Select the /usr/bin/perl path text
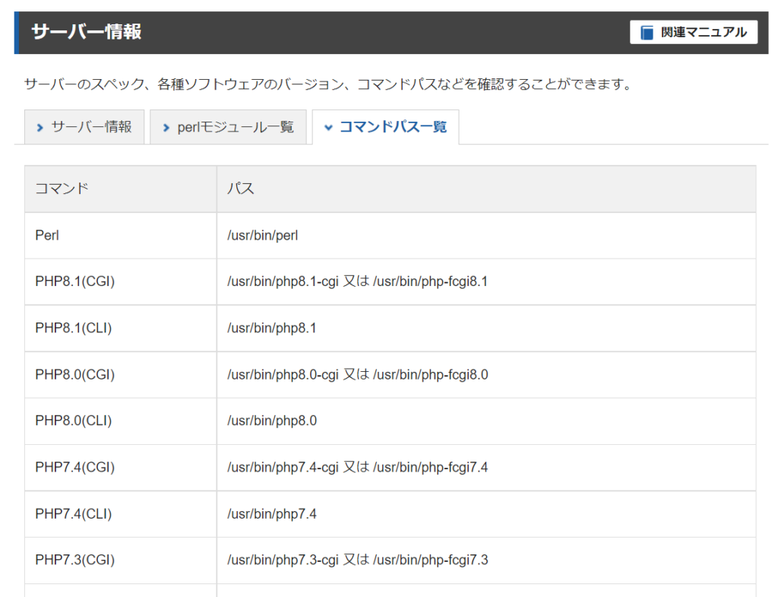778x597 pixels. pos(262,236)
